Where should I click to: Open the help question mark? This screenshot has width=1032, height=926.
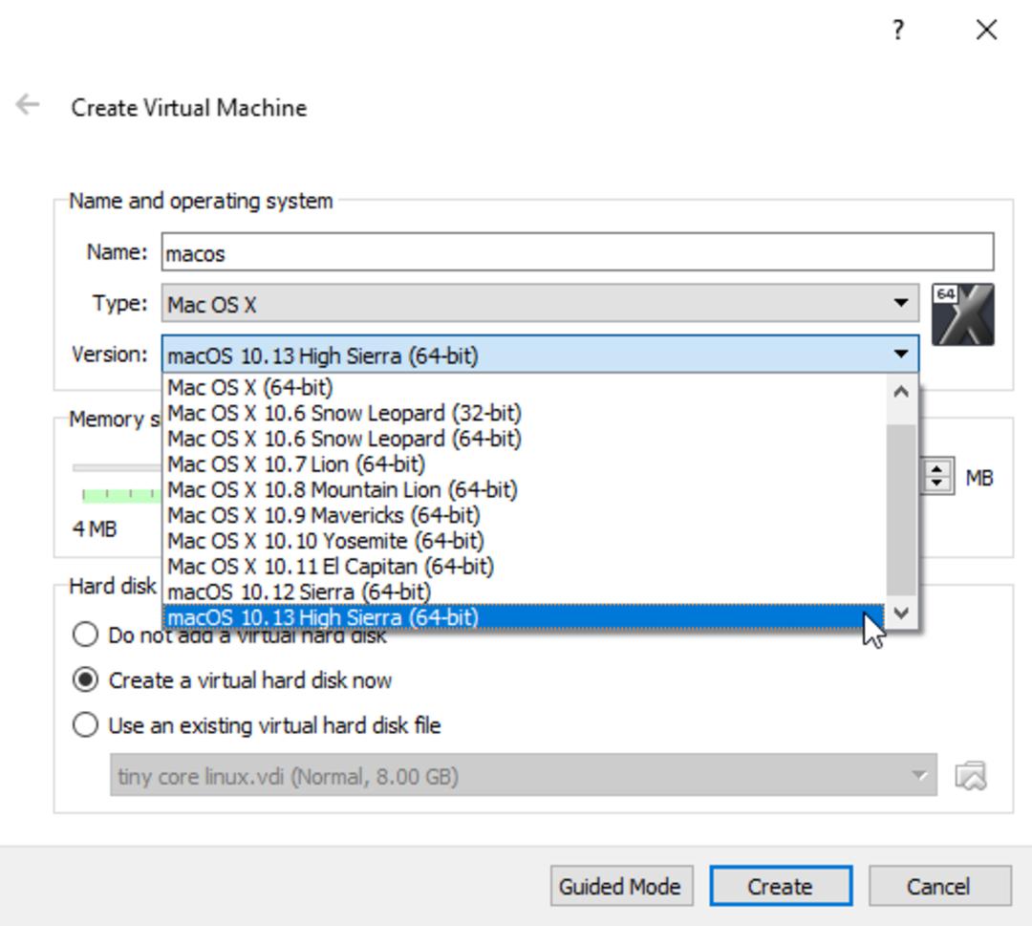[x=898, y=30]
